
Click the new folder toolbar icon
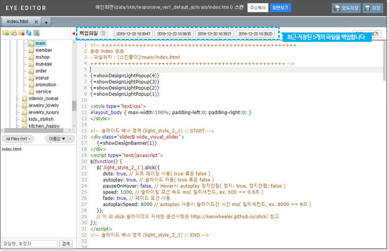(5, 33)
